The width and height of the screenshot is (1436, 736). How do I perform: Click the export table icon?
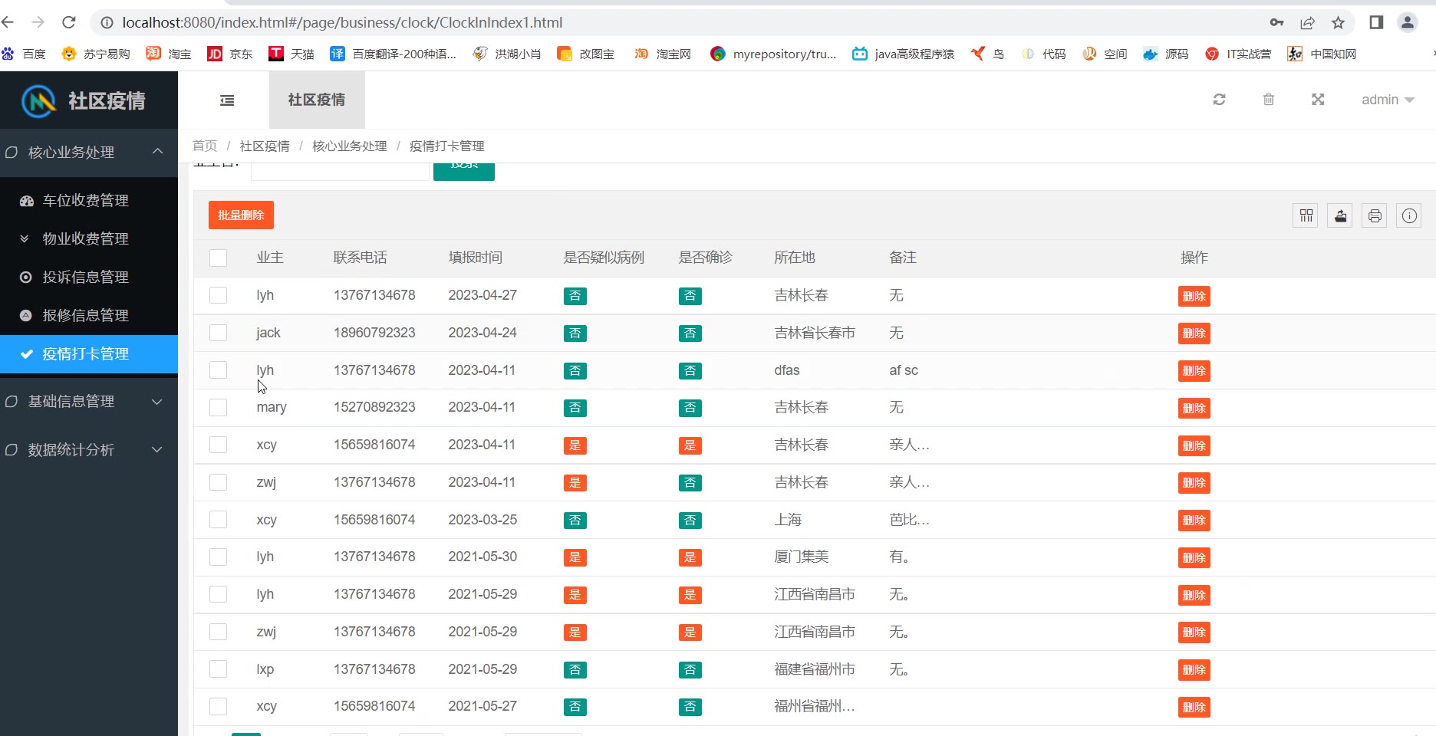point(1340,216)
